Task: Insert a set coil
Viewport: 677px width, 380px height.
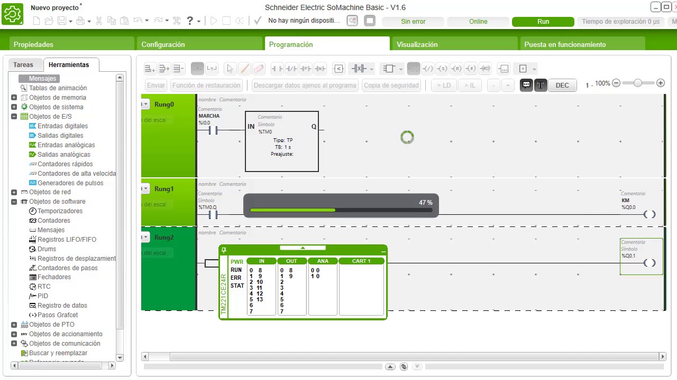Action: click(442, 69)
